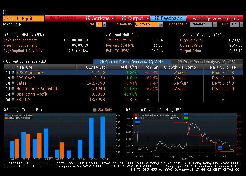Switch to Prior Period Analysis (Q4/13) tab
Viewport: 246px width, 176px height.
coord(207,62)
